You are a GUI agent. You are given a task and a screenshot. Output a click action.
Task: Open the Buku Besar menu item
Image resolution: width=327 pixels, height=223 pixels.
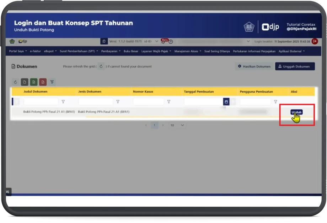pos(131,51)
